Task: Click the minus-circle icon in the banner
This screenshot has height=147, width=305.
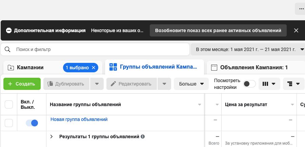Action: [9, 30]
